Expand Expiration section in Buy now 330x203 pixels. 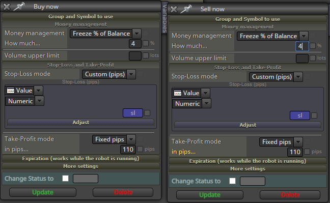(81, 159)
